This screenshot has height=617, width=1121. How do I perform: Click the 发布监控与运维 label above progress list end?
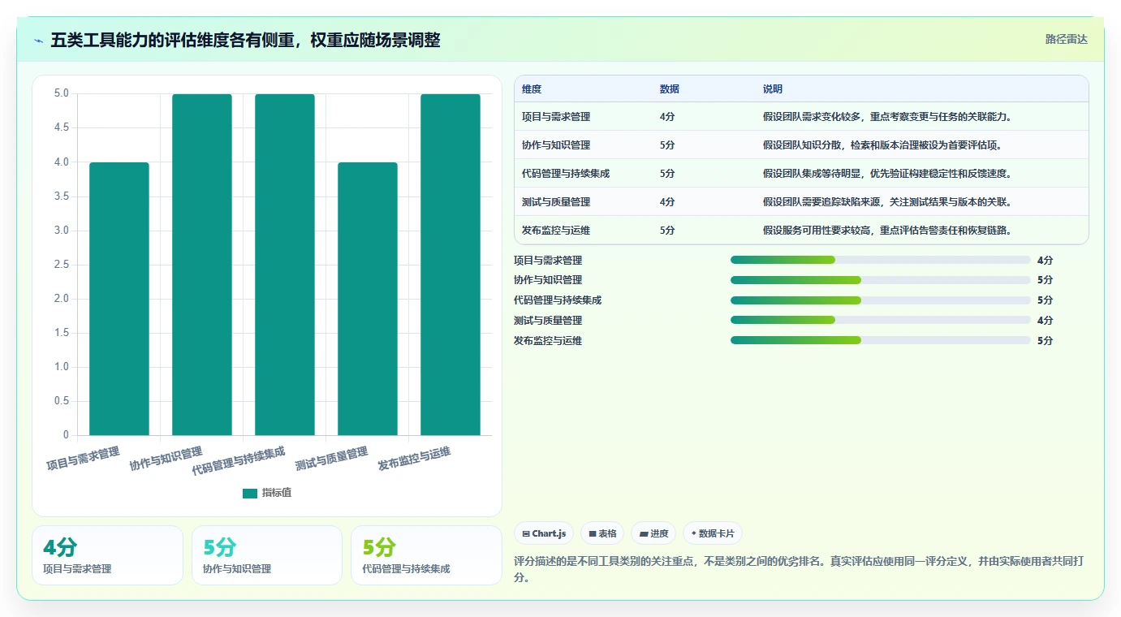pos(548,341)
